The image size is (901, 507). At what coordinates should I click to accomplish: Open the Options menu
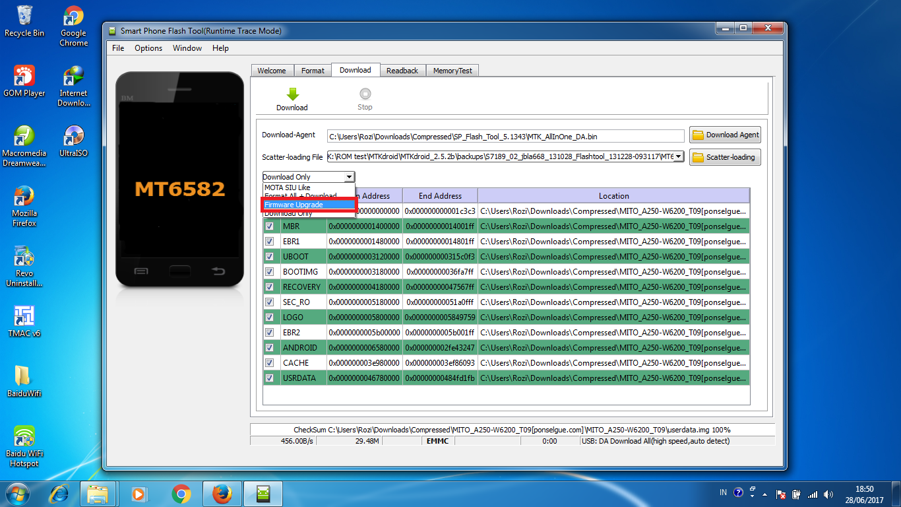coord(148,48)
